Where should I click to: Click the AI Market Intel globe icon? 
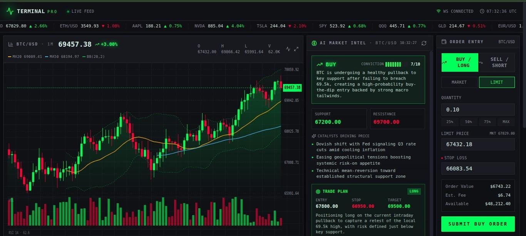pyautogui.click(x=314, y=43)
